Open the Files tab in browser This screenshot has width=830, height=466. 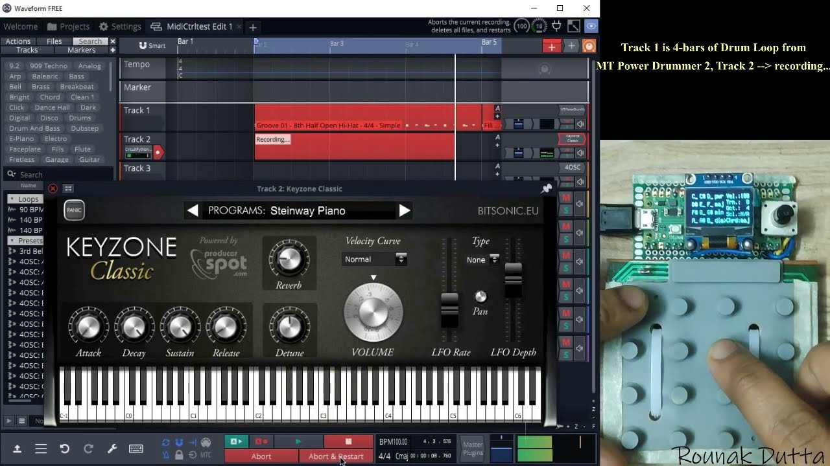pos(54,41)
